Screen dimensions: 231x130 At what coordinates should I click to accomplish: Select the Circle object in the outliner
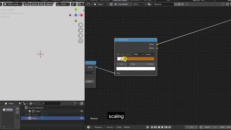point(35,115)
